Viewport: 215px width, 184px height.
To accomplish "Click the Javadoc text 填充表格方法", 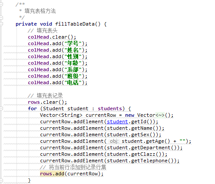I will pyautogui.click(x=40, y=11).
